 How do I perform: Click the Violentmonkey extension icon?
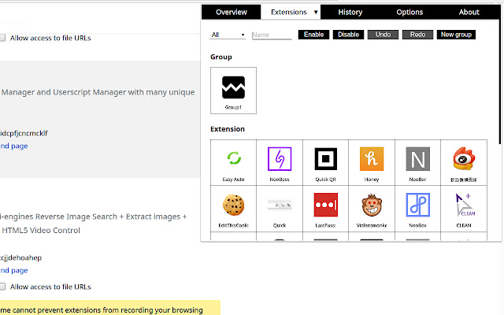(372, 206)
